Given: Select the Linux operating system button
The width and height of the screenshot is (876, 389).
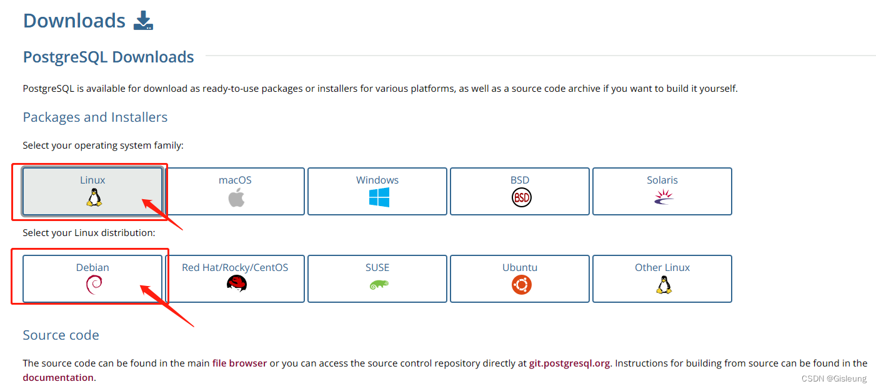Looking at the screenshot, I should tap(92, 191).
